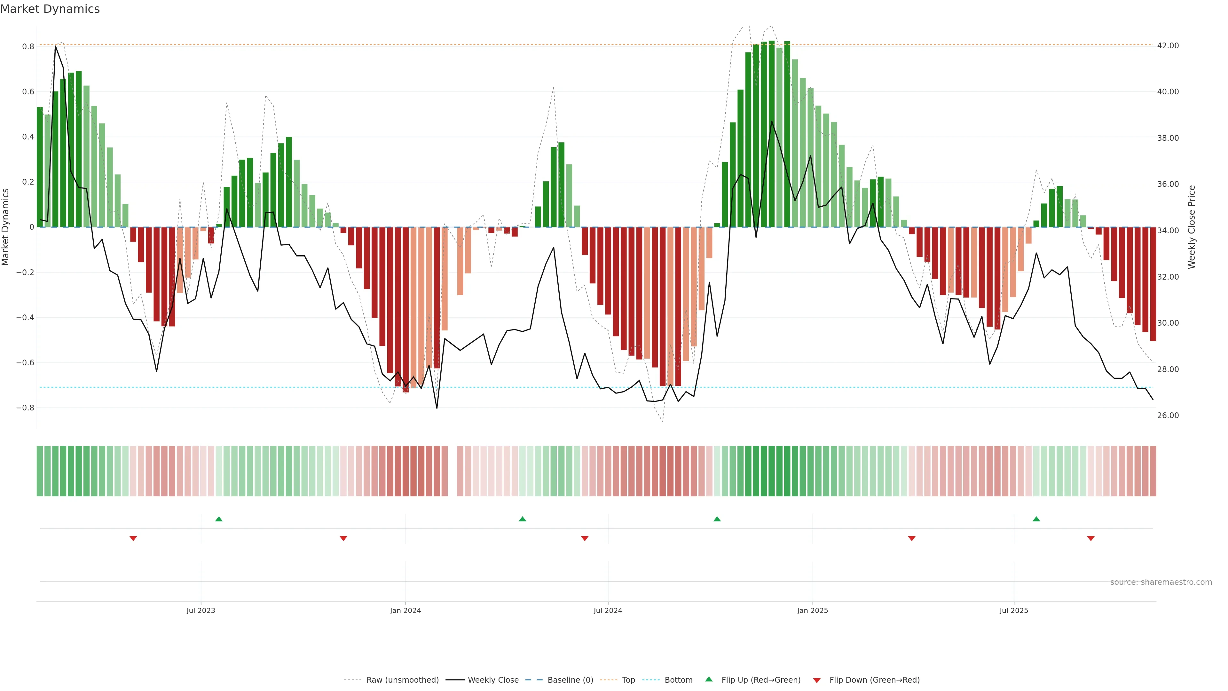Screen dimensions: 1228x691
Task: Click the flip-up triangle between Jul 2024 and Jan 2025
Action: click(x=717, y=519)
